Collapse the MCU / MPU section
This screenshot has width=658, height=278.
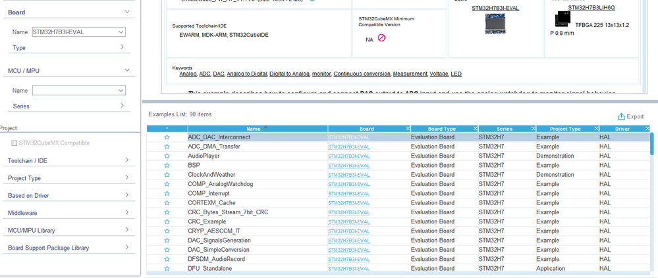coord(127,71)
